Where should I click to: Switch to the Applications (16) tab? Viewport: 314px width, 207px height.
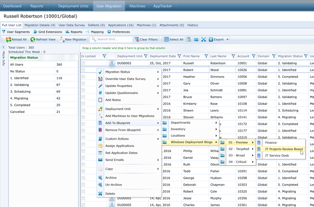pos(121,25)
